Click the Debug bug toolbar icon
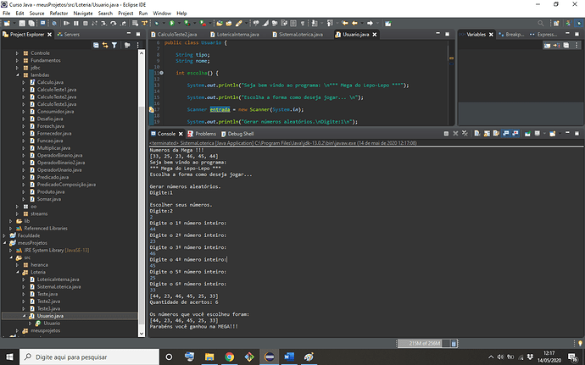 (x=156, y=24)
